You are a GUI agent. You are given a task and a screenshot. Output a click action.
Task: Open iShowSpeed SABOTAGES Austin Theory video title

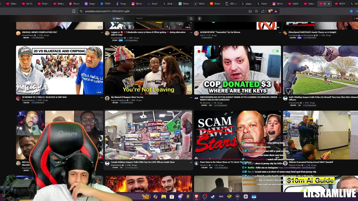tap(312, 32)
